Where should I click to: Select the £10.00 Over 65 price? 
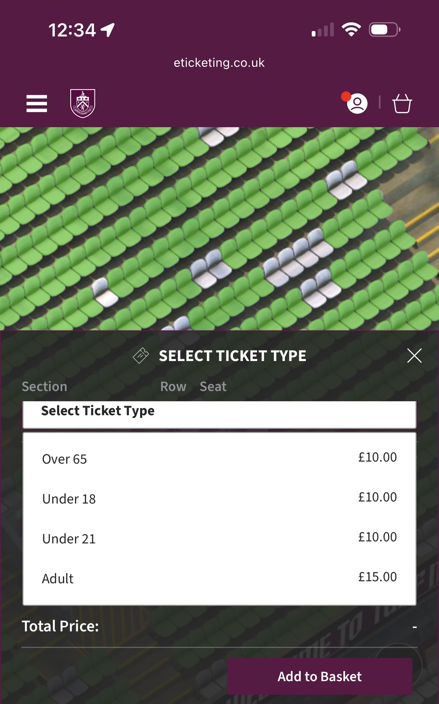(x=377, y=457)
